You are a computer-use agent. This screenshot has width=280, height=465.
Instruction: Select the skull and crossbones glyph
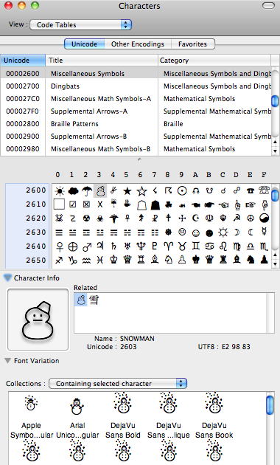click(x=59, y=218)
